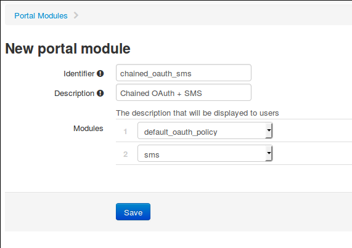This screenshot has height=248, width=352.
Task: Click the breadcrumb chevron after Portal Modules
Action: (76, 15)
